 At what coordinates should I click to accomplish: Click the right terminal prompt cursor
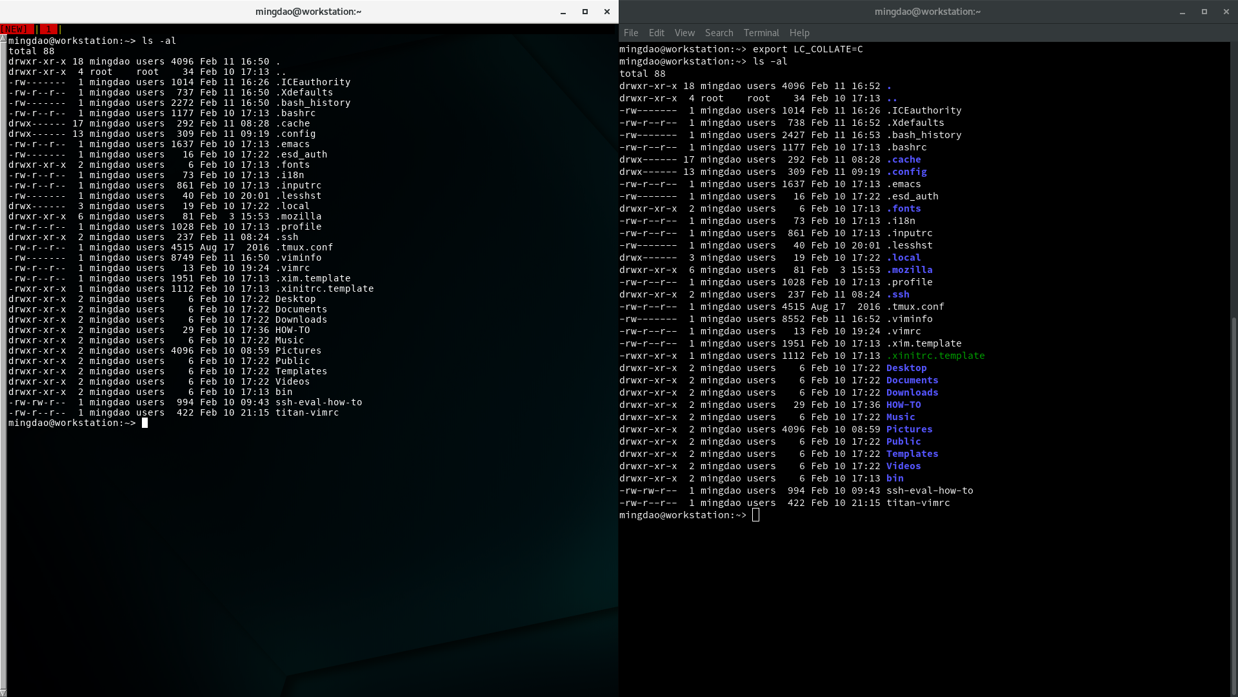coord(755,515)
